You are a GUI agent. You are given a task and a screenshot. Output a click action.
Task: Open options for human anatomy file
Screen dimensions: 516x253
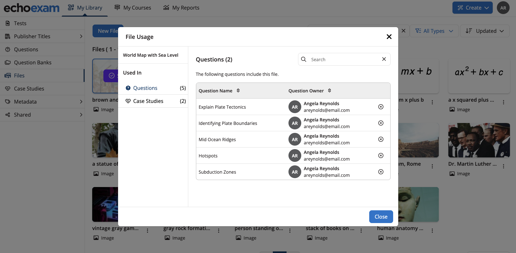pyautogui.click(x=432, y=231)
